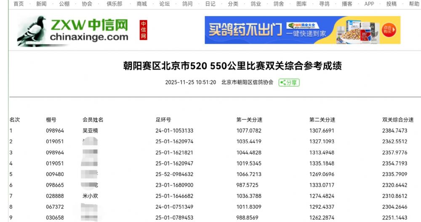Open the 新闻 navigation item

point(41,4)
